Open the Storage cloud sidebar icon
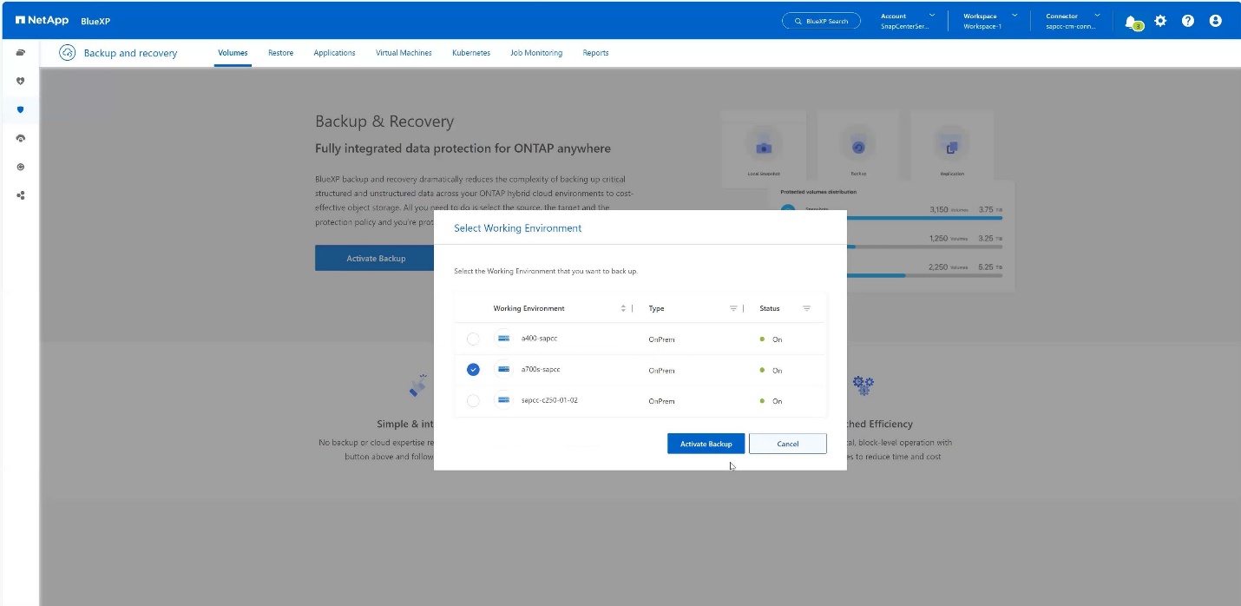1241x606 pixels. pyautogui.click(x=20, y=52)
